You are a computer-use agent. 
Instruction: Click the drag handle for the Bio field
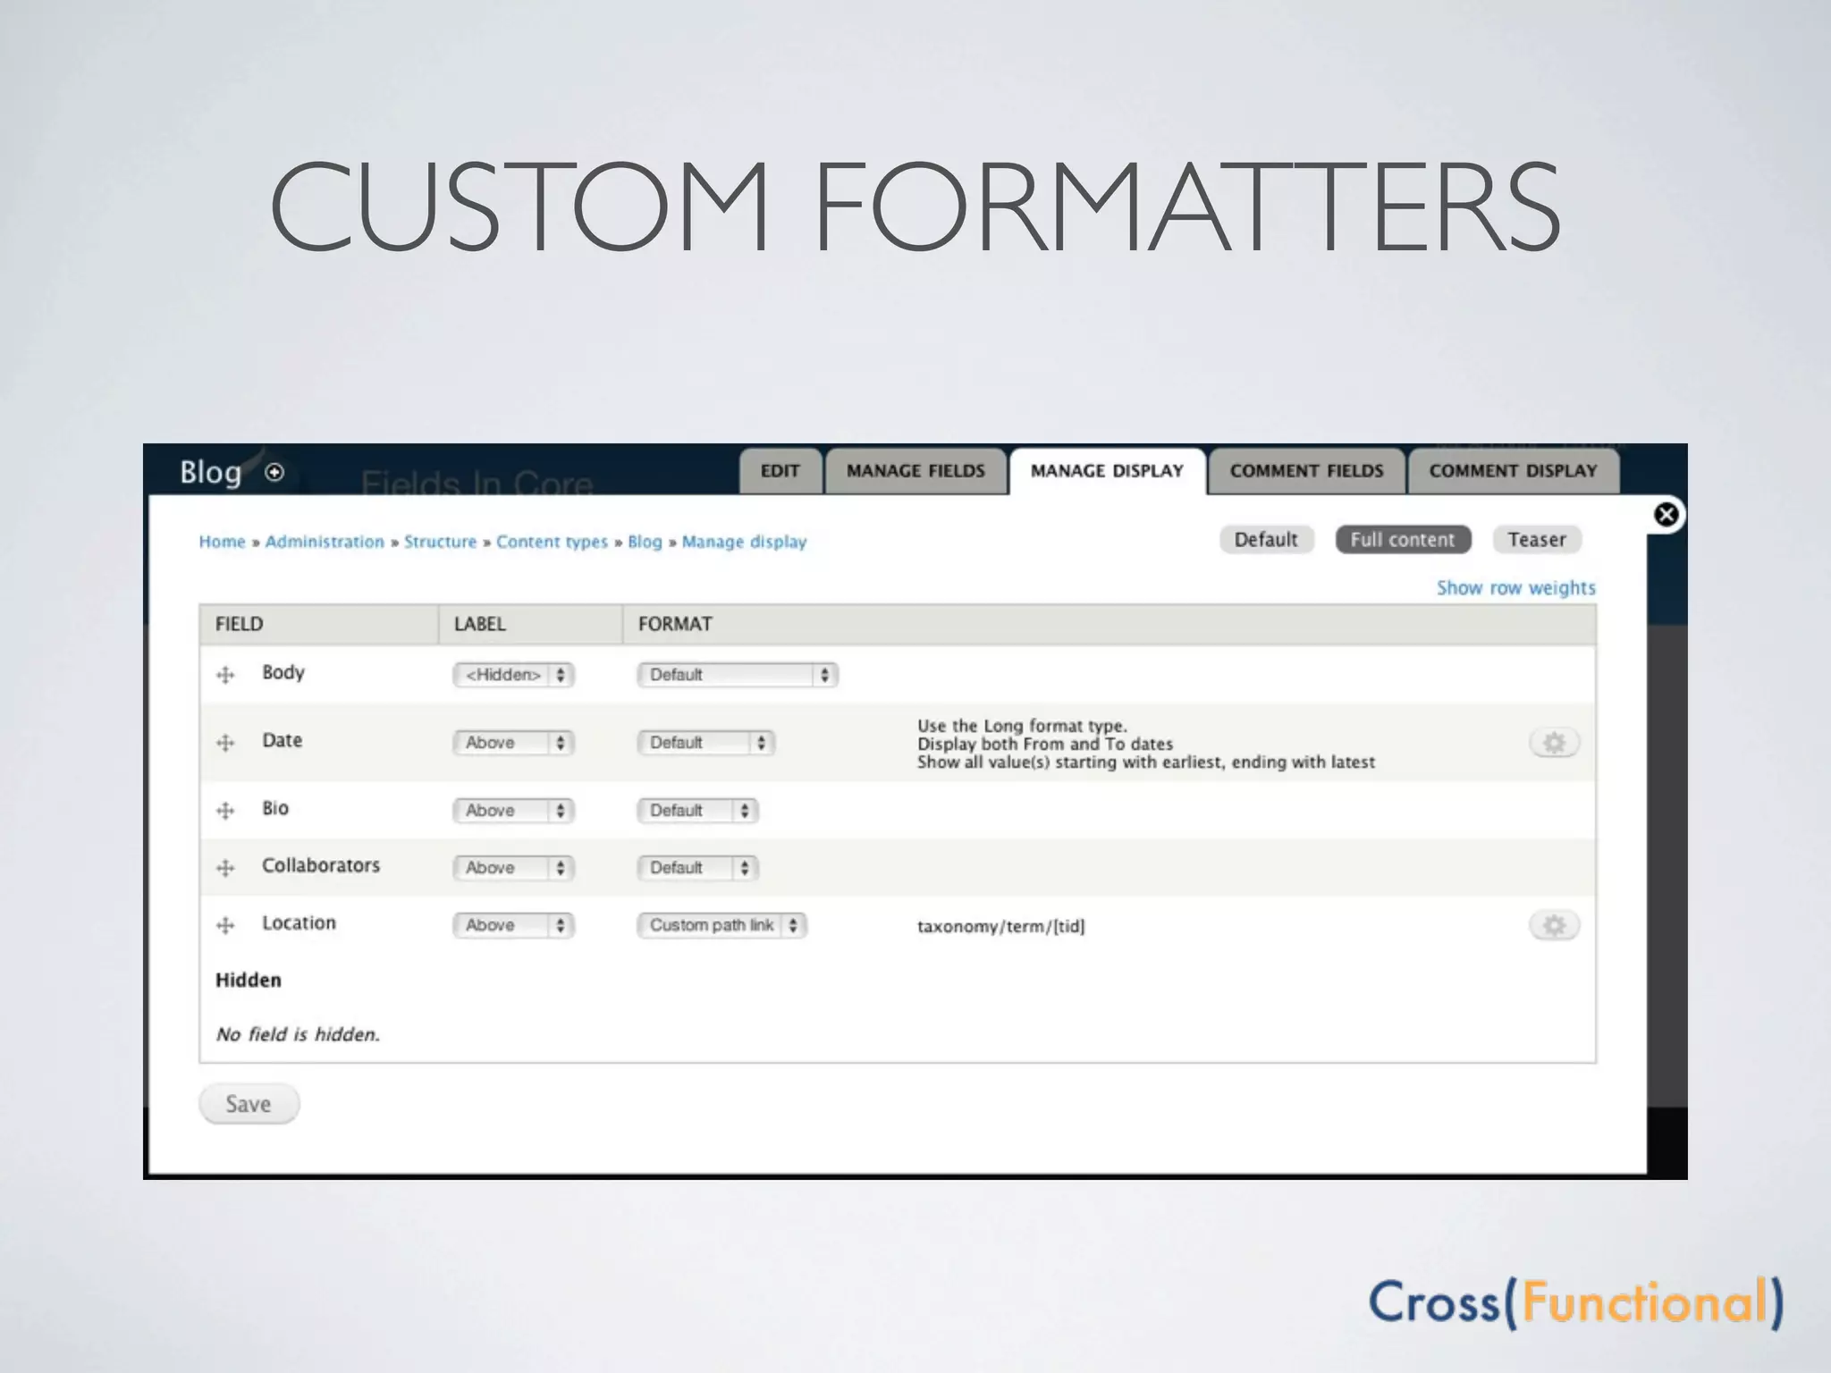point(225,811)
